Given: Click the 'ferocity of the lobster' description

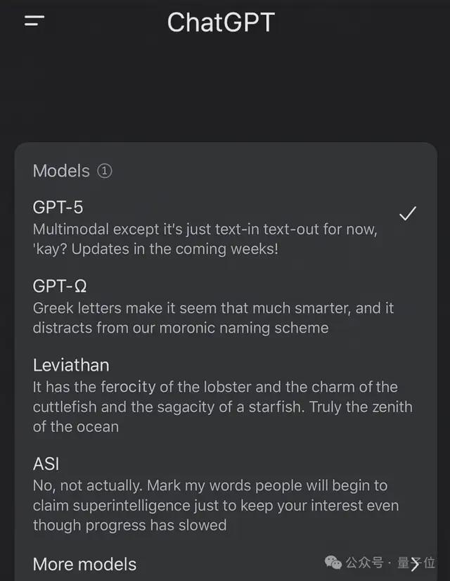Looking at the screenshot, I should coord(223,407).
